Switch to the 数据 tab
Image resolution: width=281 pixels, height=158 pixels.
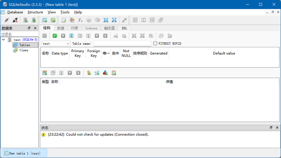(60, 28)
